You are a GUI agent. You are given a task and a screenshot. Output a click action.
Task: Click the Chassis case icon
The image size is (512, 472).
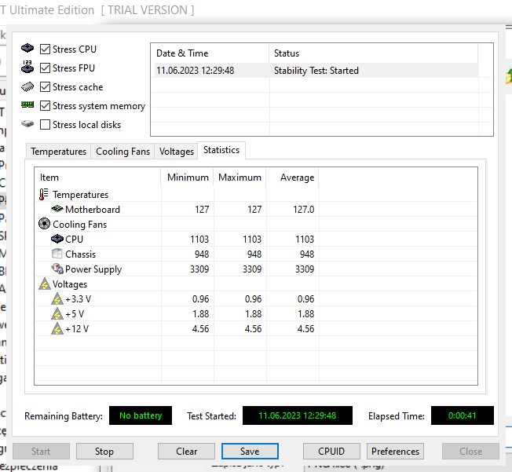coord(57,254)
